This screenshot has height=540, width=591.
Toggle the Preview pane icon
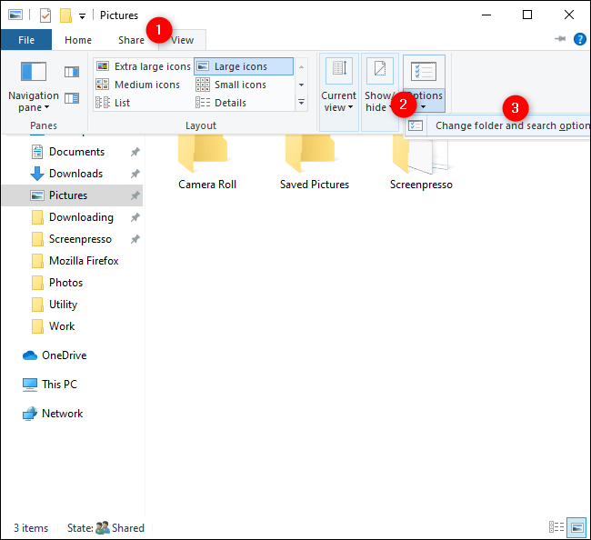coord(72,72)
